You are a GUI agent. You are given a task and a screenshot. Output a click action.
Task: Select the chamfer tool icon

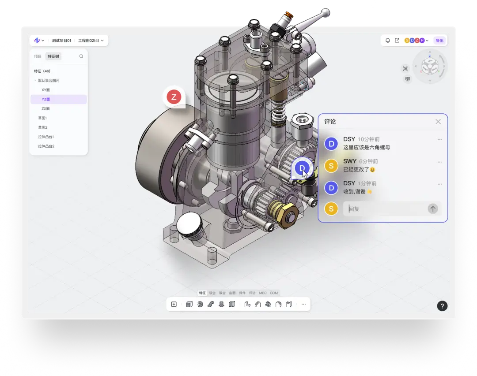click(257, 304)
